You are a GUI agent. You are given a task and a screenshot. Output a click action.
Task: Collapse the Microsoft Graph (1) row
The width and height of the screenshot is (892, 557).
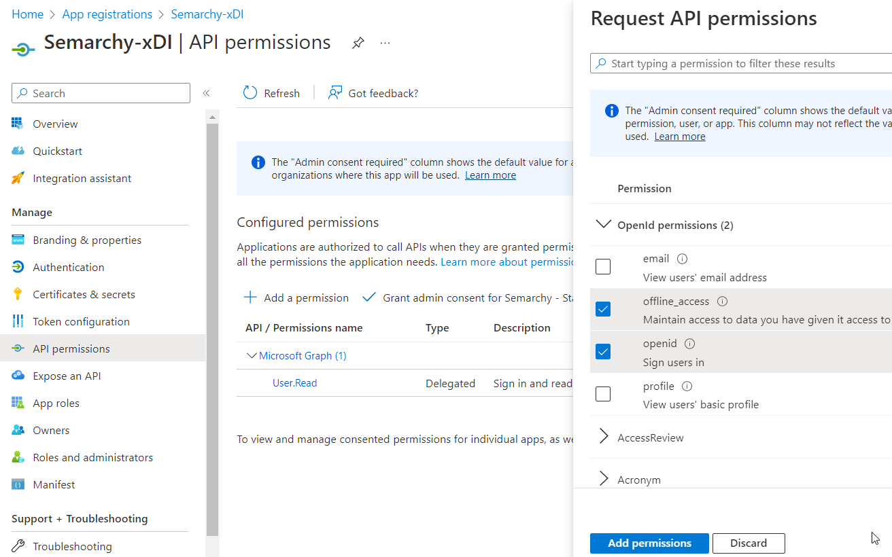[252, 355]
